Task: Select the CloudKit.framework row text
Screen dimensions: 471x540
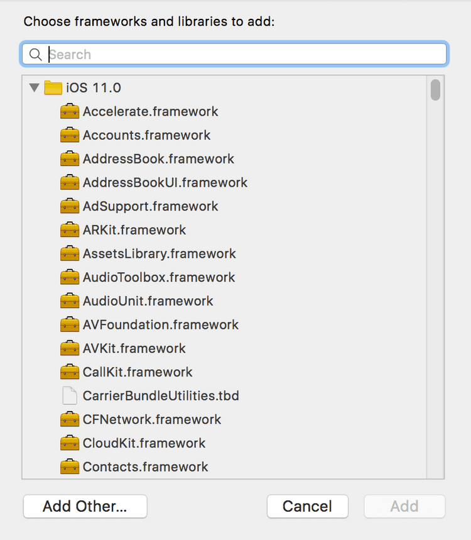Action: pos(144,443)
